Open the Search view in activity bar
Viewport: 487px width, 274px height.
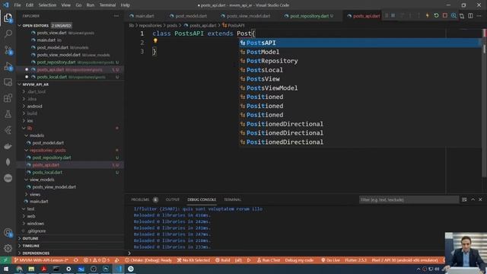[8, 33]
